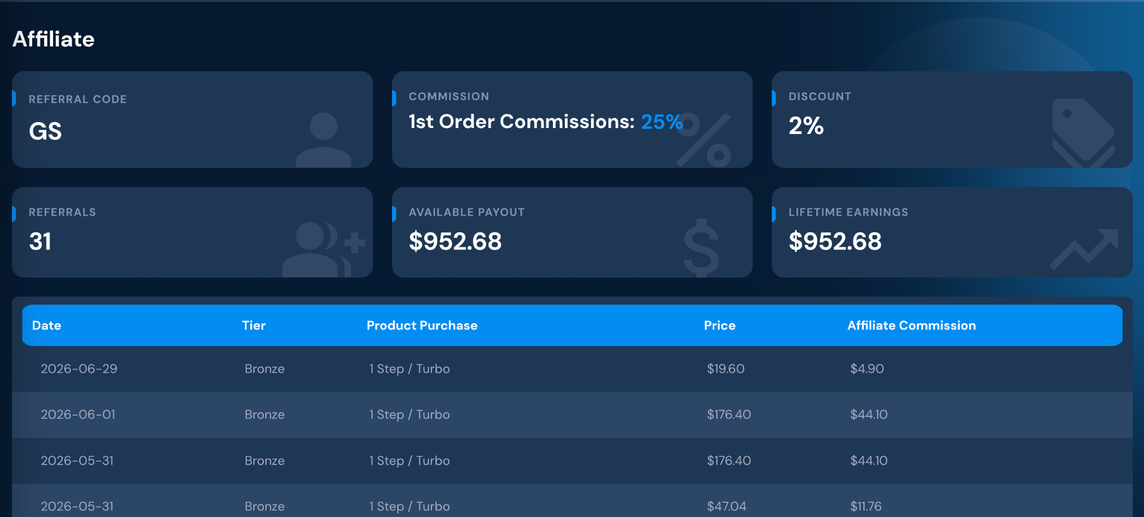Click the REFERRALS label
The image size is (1144, 517).
(x=62, y=213)
